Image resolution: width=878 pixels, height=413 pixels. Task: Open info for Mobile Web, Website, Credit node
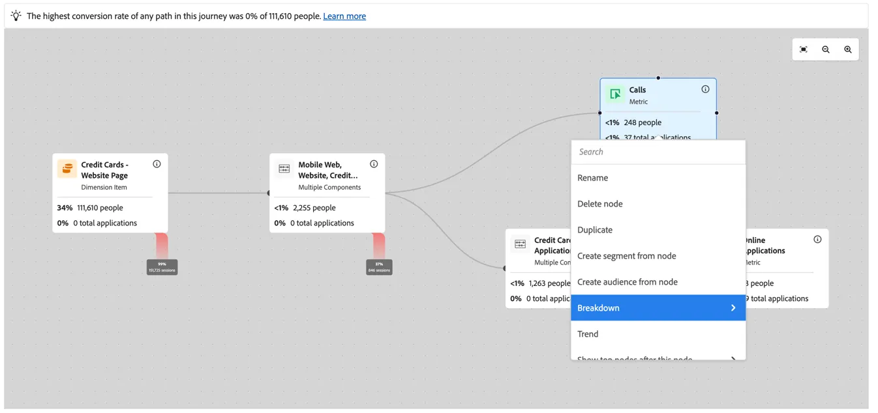(374, 164)
